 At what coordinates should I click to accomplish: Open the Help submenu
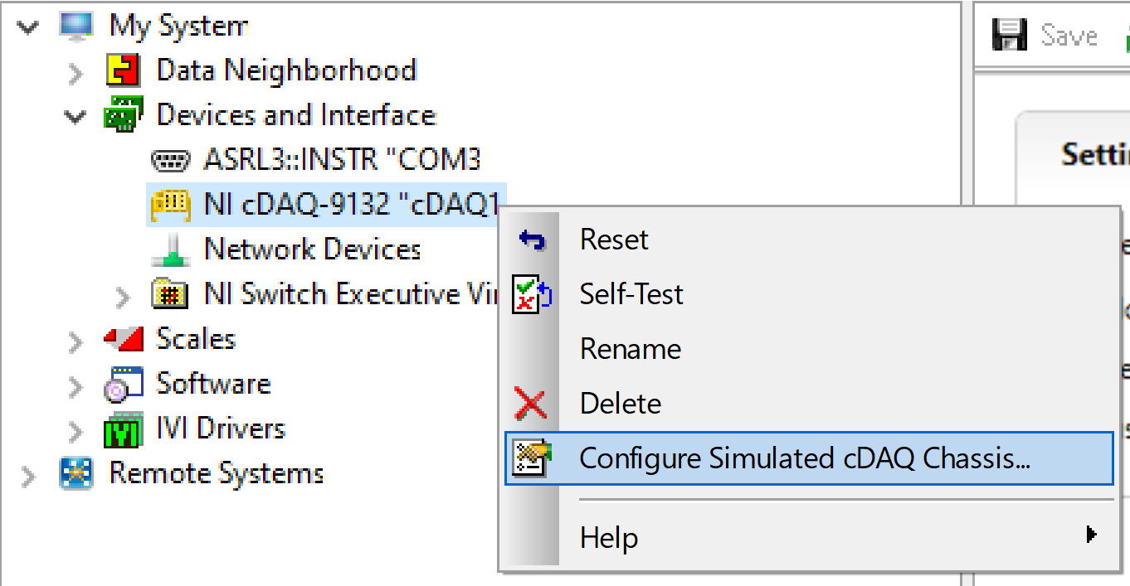click(609, 538)
